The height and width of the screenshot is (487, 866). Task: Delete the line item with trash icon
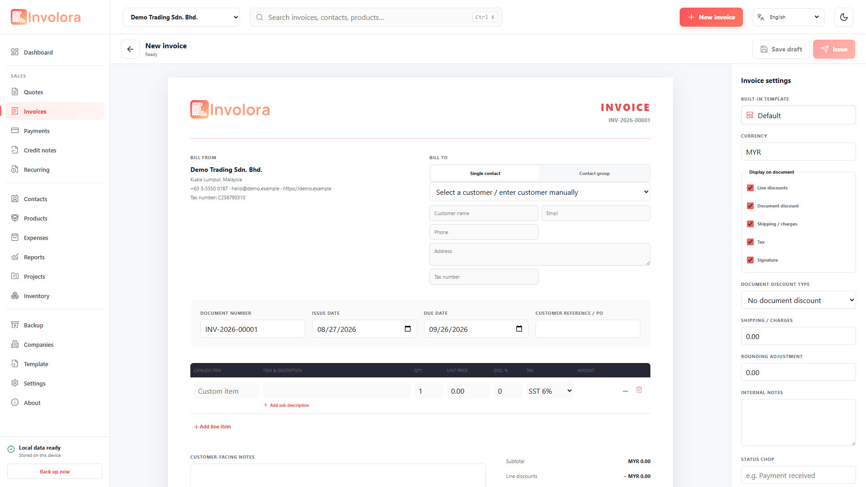[639, 390]
